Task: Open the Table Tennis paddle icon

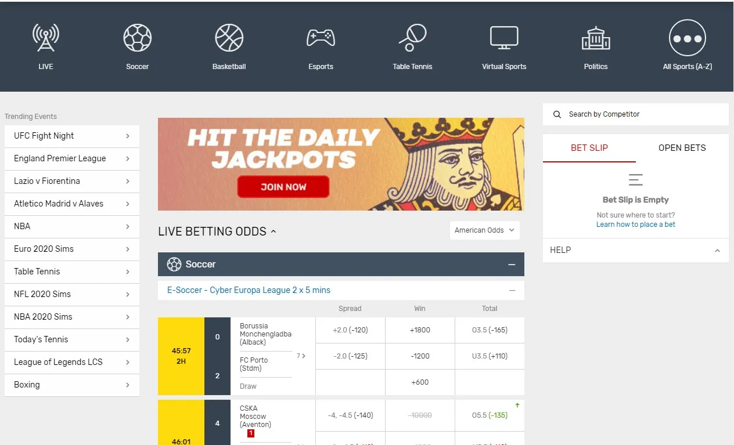Action: [412, 38]
